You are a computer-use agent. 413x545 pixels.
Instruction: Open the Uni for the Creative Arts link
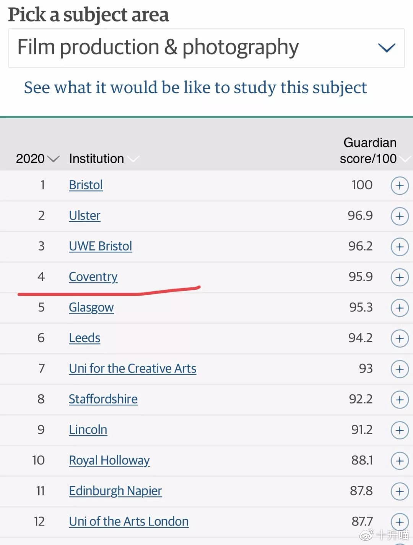click(132, 368)
